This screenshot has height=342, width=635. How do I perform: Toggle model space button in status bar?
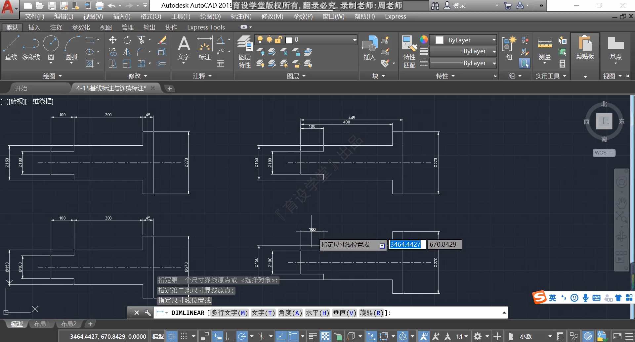pyautogui.click(x=158, y=336)
